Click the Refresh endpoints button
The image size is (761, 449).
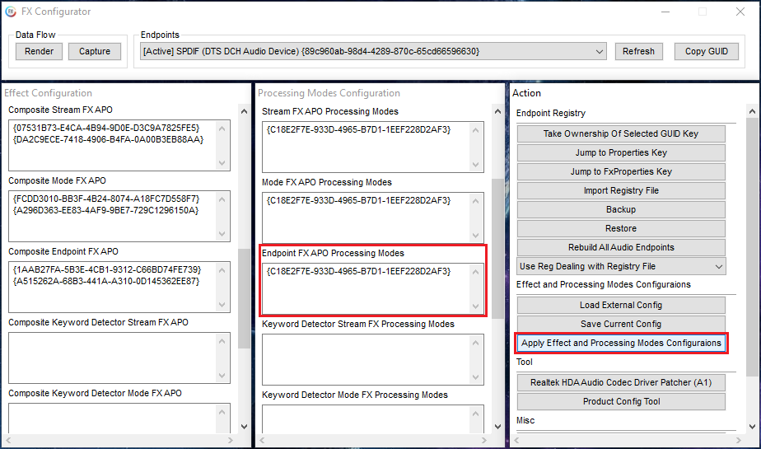pyautogui.click(x=639, y=51)
